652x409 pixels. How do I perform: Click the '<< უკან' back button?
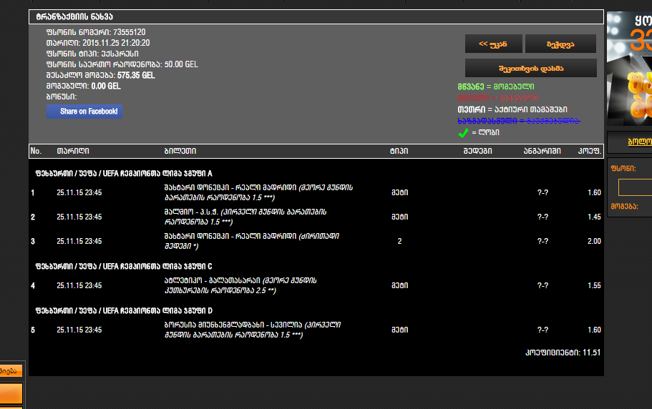tap(494, 44)
